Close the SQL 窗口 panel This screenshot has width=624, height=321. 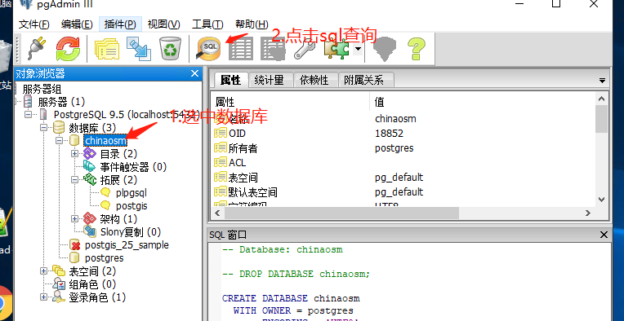click(x=604, y=235)
